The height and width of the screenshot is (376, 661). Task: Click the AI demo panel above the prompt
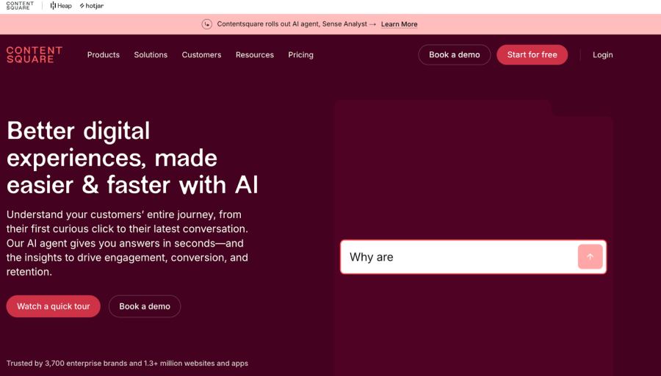tap(473, 176)
